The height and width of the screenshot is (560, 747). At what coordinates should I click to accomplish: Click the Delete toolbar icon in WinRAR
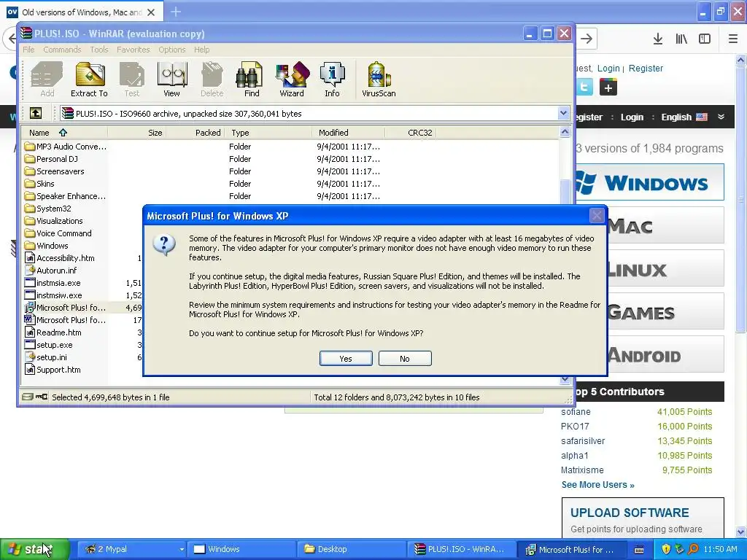pyautogui.click(x=212, y=79)
